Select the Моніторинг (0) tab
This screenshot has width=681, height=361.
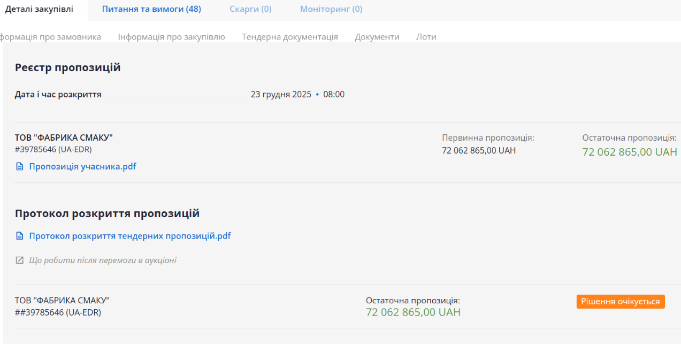tap(331, 9)
